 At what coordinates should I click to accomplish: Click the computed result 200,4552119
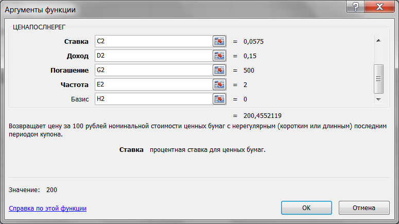point(263,116)
